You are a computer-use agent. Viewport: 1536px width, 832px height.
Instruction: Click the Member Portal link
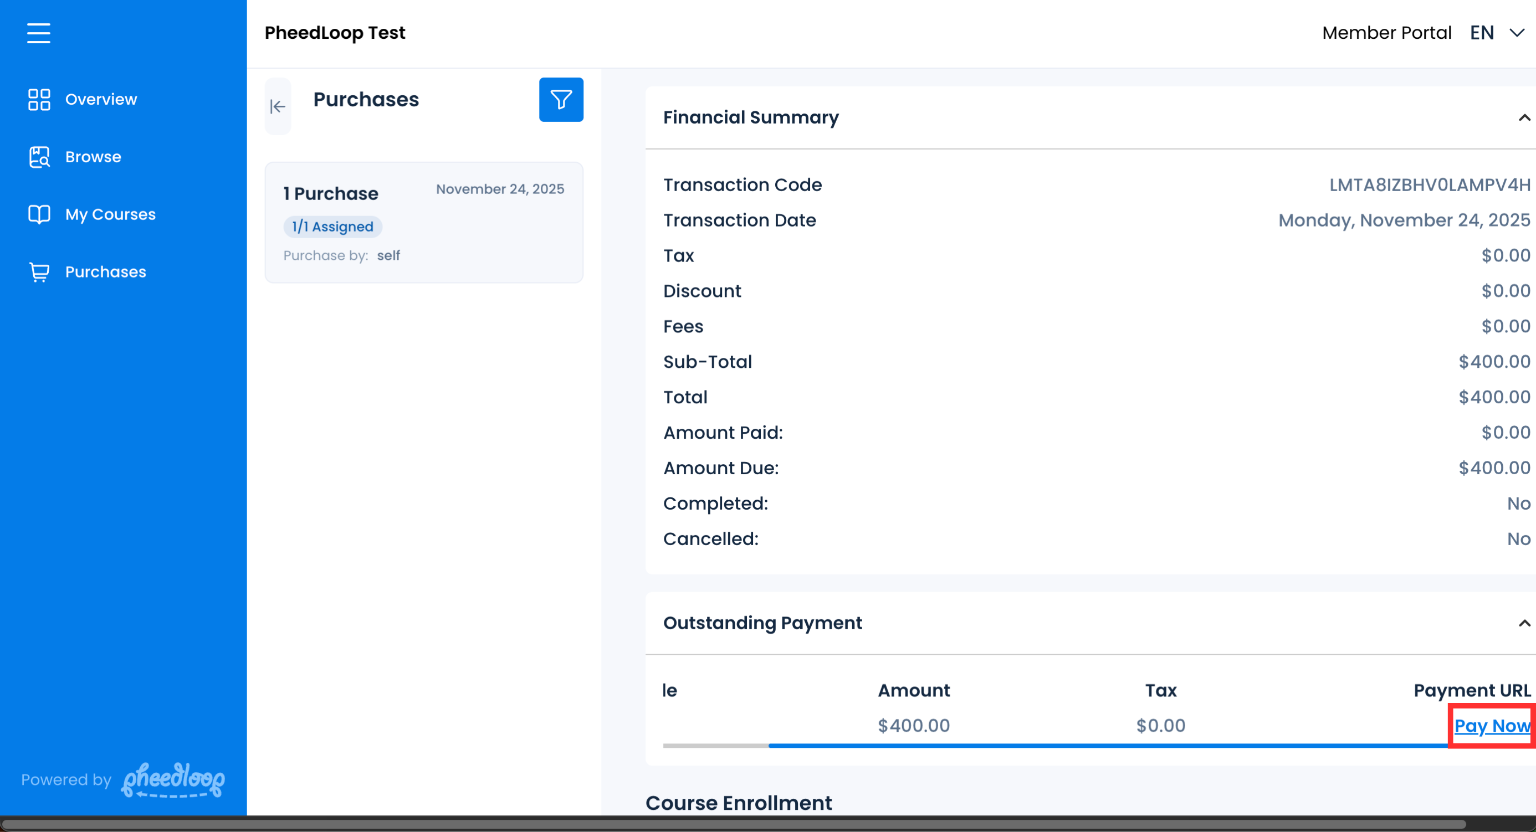coord(1386,33)
